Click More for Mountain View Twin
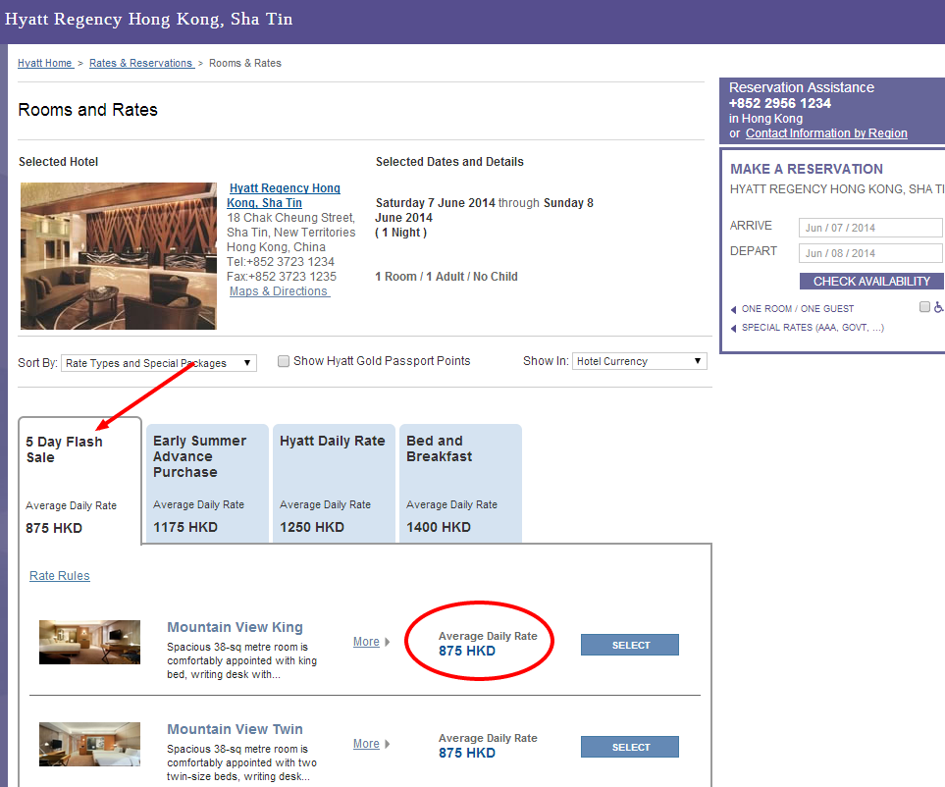Image resolution: width=945 pixels, height=787 pixels. coord(366,744)
